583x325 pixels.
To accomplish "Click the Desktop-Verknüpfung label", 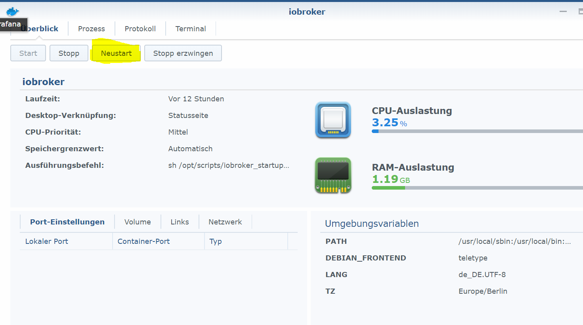I will click(71, 116).
